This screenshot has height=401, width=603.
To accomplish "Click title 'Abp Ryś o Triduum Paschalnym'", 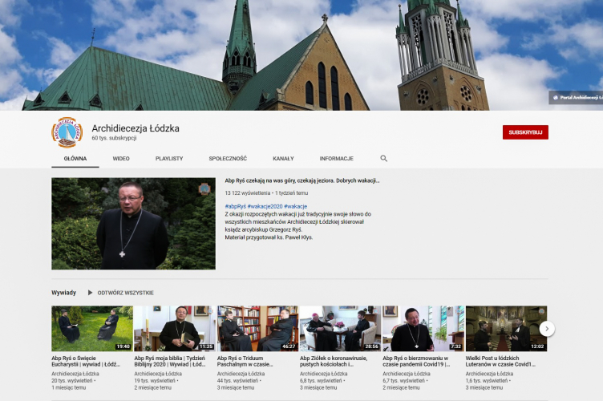I will 245,361.
